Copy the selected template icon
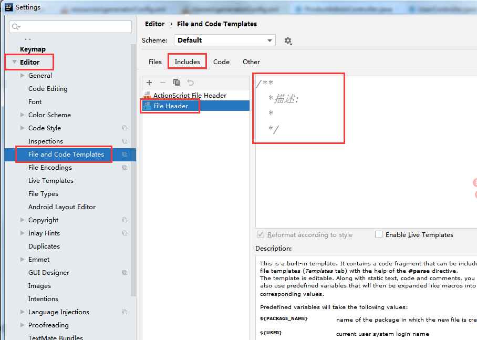This screenshot has width=477, height=340. click(x=177, y=83)
